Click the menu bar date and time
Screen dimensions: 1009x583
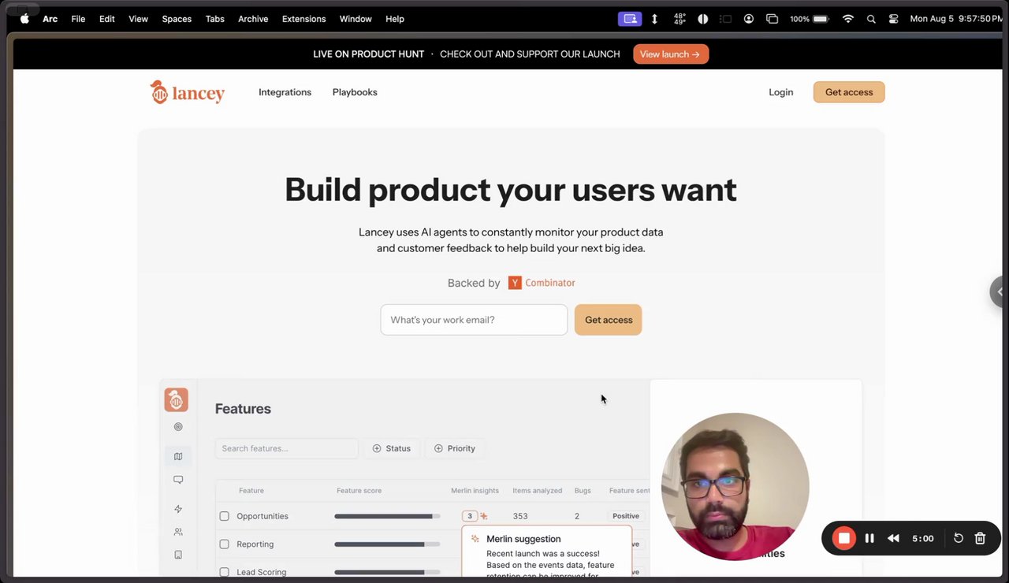point(956,19)
